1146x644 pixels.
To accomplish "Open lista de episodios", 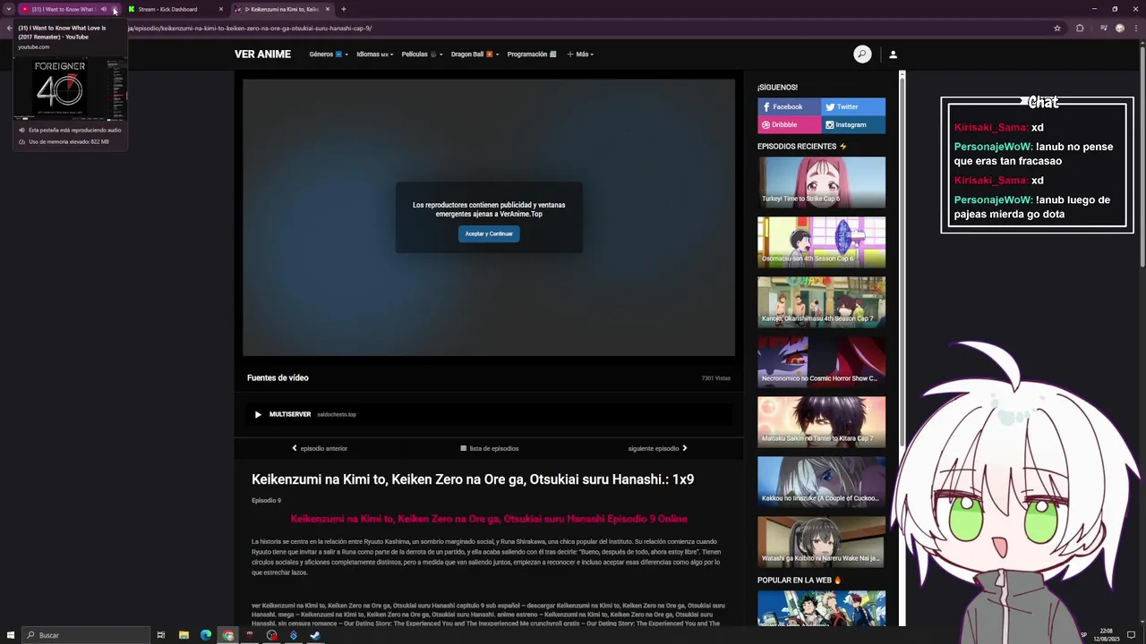I will point(489,448).
